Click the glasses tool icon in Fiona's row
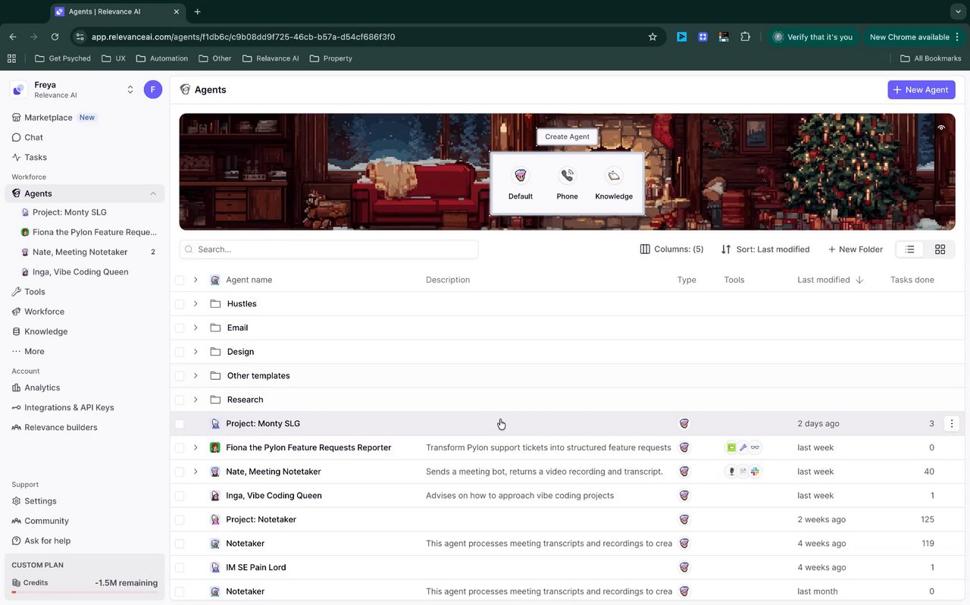970x605 pixels. pos(755,447)
